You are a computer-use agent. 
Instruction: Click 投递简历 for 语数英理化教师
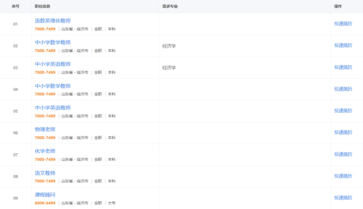[343, 24]
